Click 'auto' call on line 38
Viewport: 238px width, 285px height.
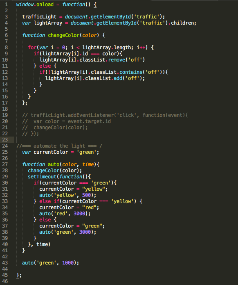45,232
